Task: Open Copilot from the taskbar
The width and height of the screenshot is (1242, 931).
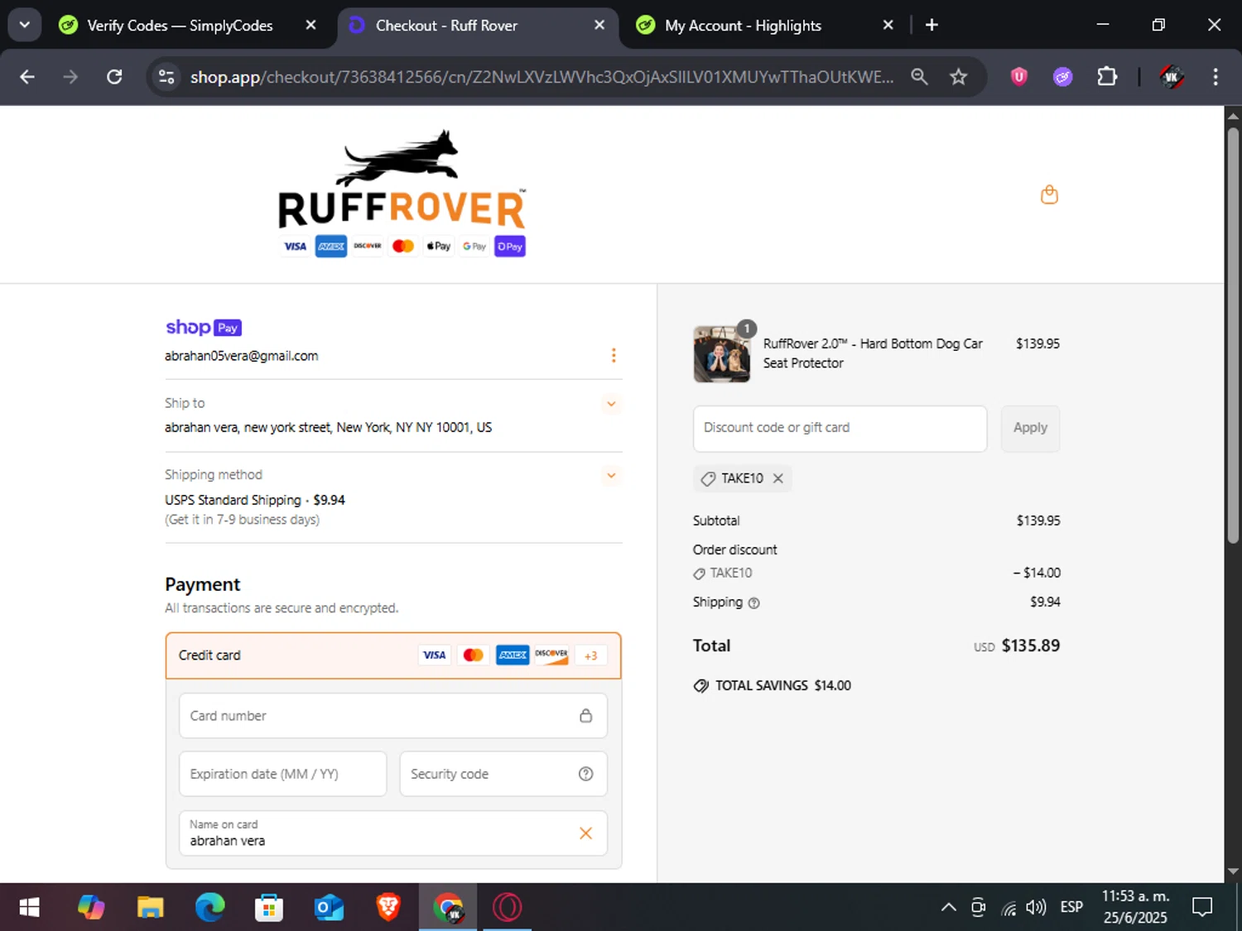Action: click(90, 908)
